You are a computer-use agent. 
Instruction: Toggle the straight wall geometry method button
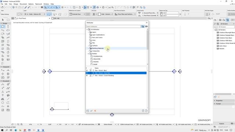(48, 14)
